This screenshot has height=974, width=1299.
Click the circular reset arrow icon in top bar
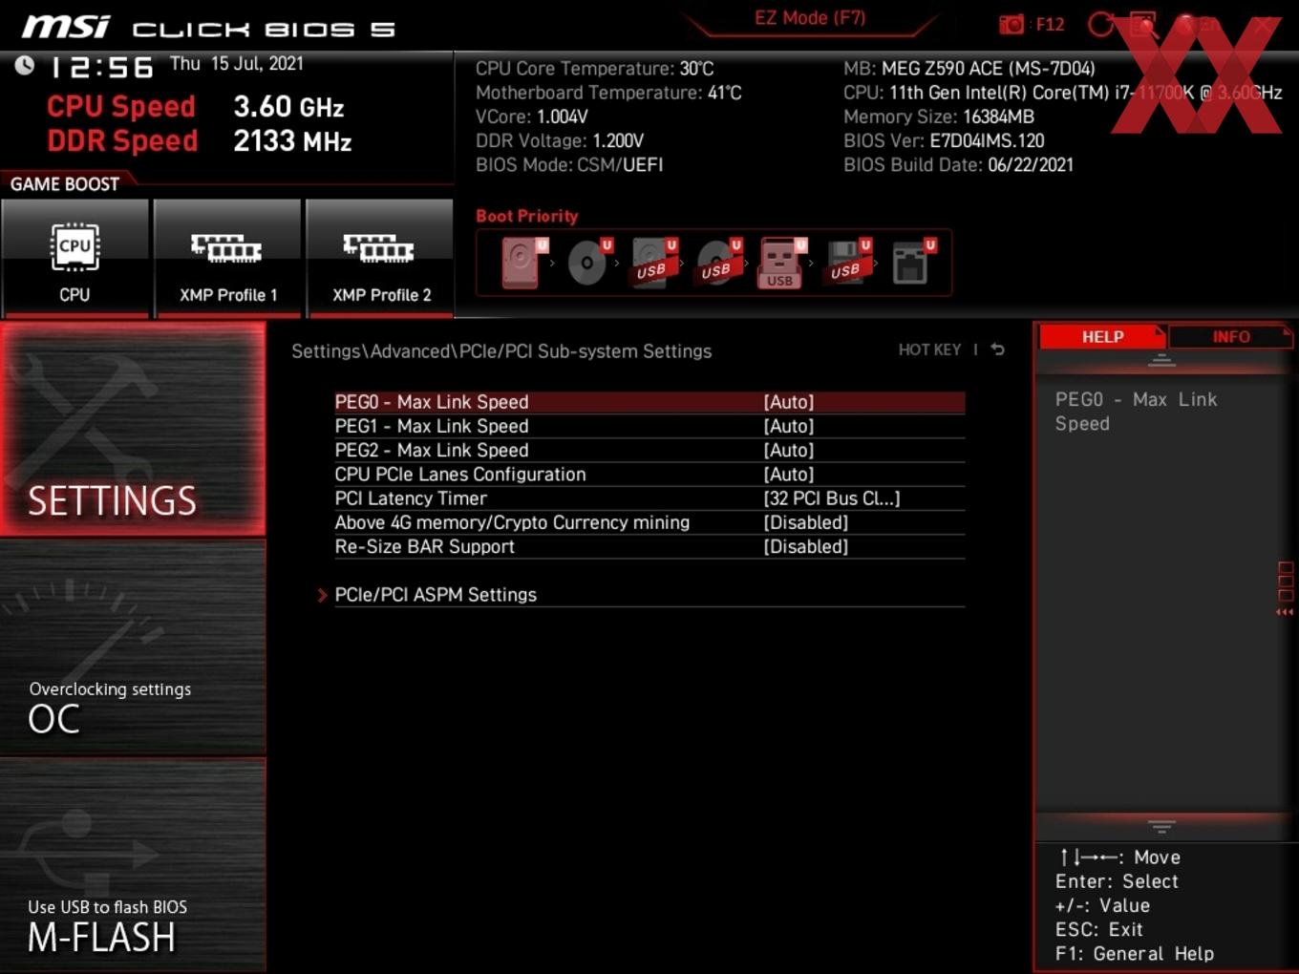pos(1100,24)
